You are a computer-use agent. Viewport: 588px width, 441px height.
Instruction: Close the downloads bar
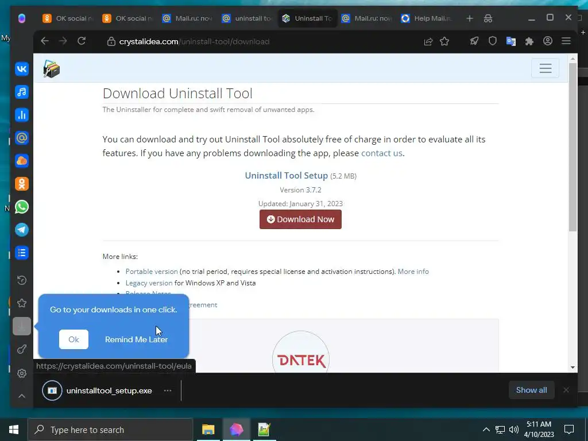[x=566, y=390]
